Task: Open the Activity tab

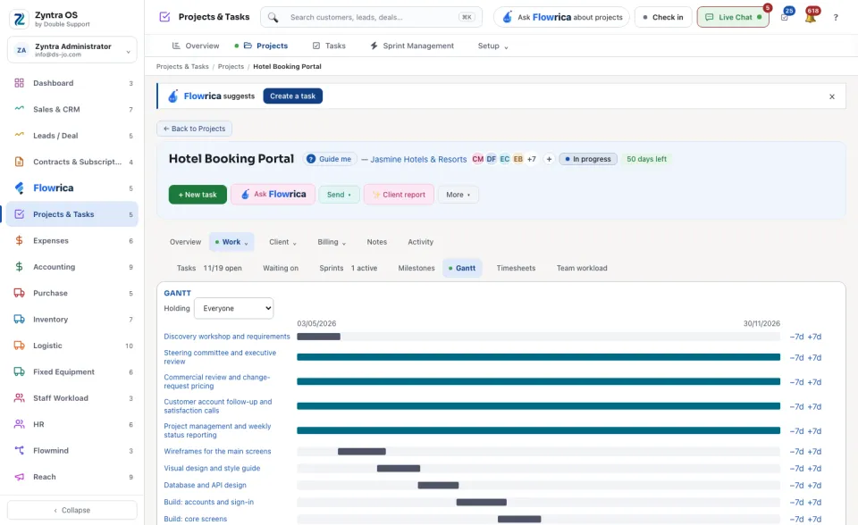Action: tap(420, 242)
